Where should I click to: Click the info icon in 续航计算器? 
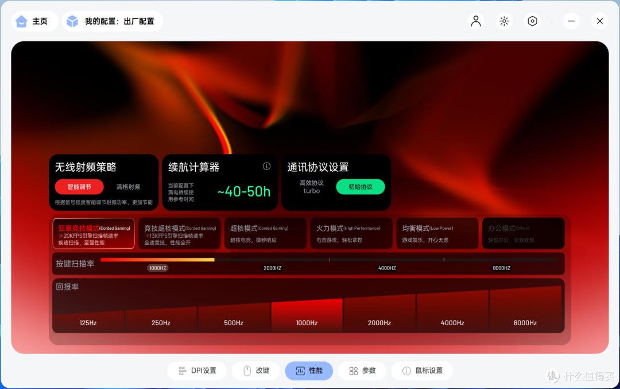tap(266, 166)
